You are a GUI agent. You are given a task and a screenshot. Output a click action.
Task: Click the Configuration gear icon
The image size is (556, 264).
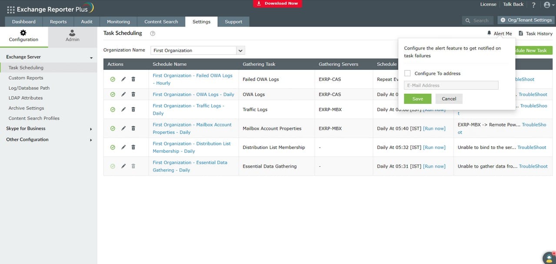pyautogui.click(x=23, y=33)
